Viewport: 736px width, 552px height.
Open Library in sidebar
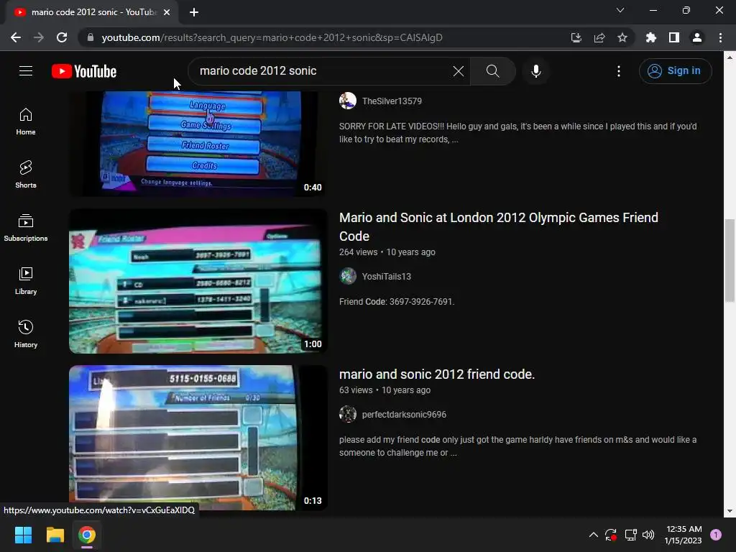26,281
